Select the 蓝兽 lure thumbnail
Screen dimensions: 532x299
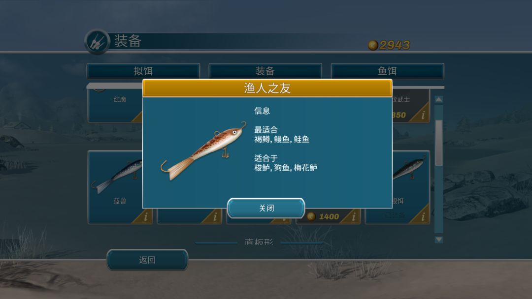tap(117, 176)
